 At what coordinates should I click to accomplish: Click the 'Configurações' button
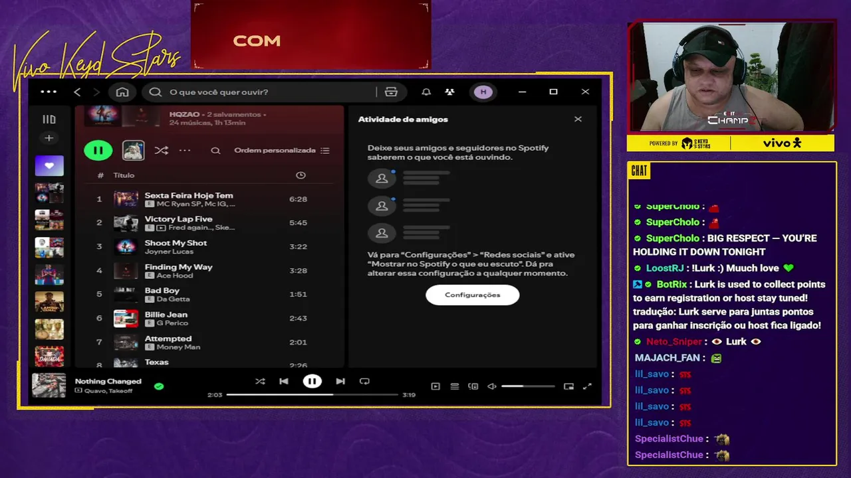pyautogui.click(x=473, y=295)
